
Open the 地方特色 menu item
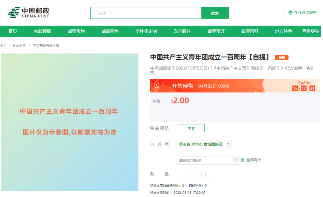pos(284,31)
